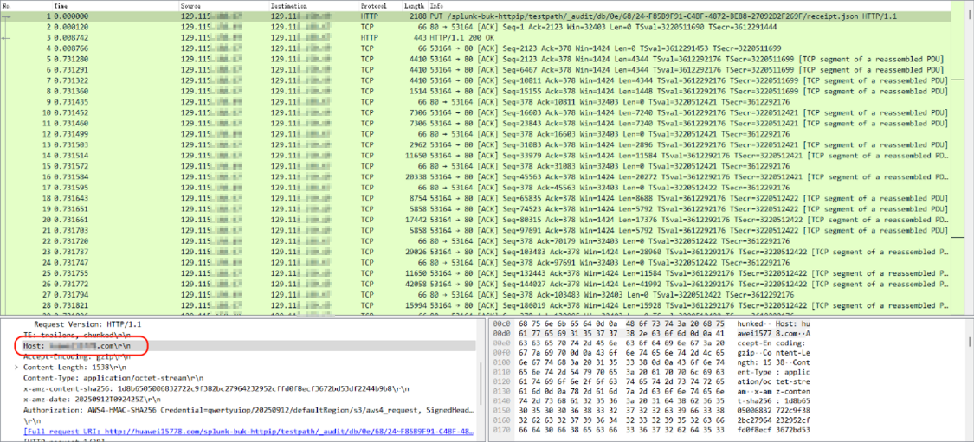
Task: Sort packets by the Time column header
Action: coord(61,6)
